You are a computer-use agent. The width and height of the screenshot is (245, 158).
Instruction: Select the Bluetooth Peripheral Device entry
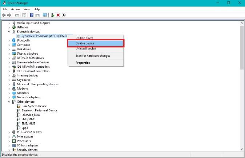[x=39, y=110]
